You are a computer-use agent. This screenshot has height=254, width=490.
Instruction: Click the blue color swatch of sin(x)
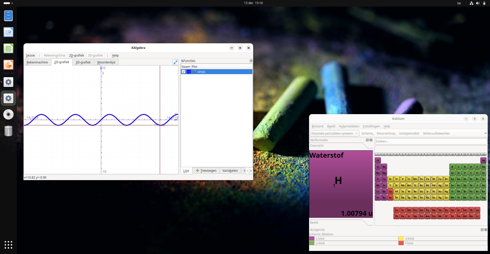coord(189,72)
